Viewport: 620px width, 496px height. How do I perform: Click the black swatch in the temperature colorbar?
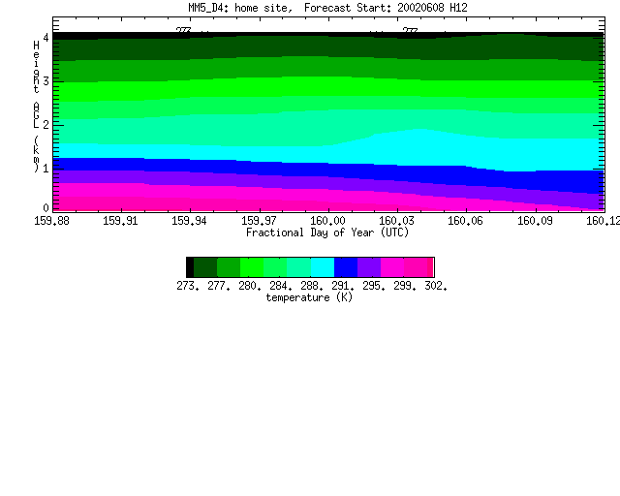coord(190,267)
